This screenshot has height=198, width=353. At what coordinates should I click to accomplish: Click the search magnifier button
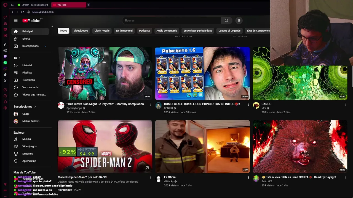tap(226, 20)
